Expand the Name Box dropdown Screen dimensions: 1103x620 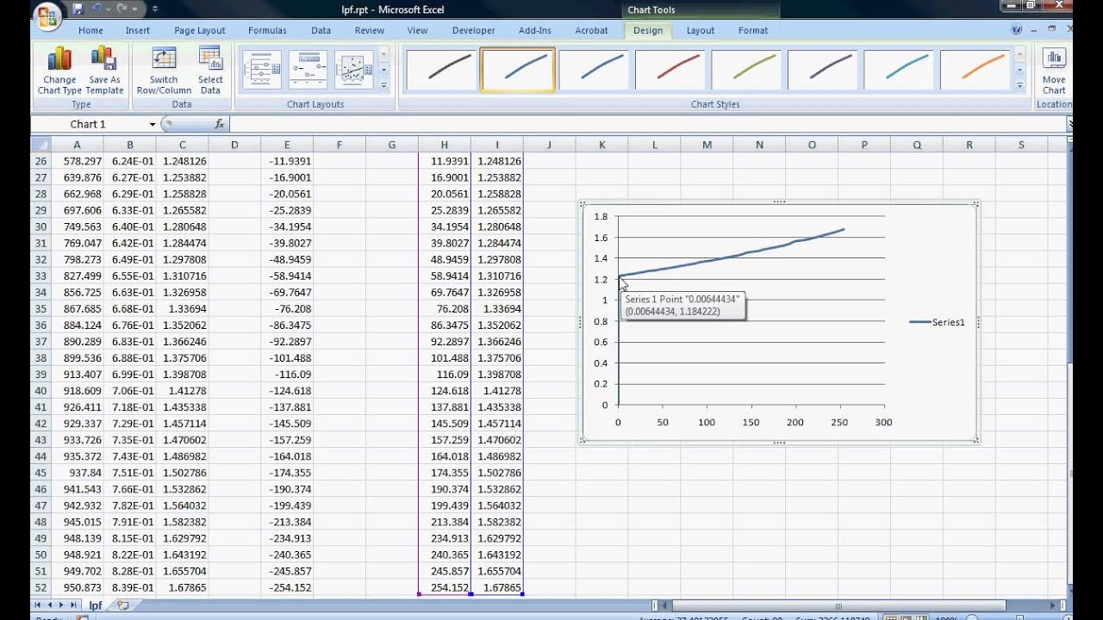(x=153, y=124)
